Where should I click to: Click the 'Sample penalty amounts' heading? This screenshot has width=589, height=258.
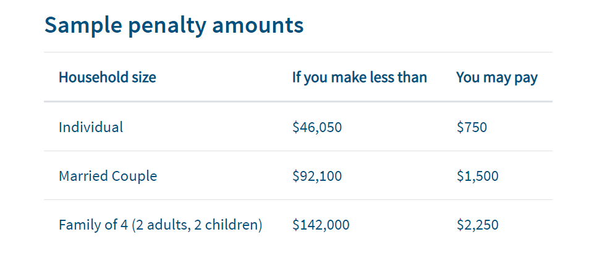174,26
